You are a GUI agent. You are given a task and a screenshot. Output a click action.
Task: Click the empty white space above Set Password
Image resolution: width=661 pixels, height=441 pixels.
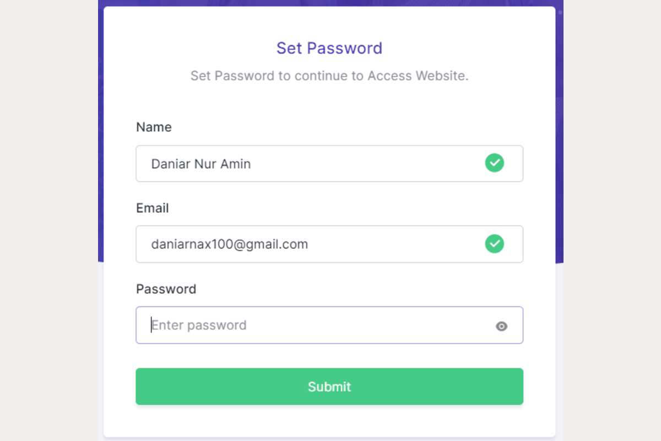pos(329,21)
